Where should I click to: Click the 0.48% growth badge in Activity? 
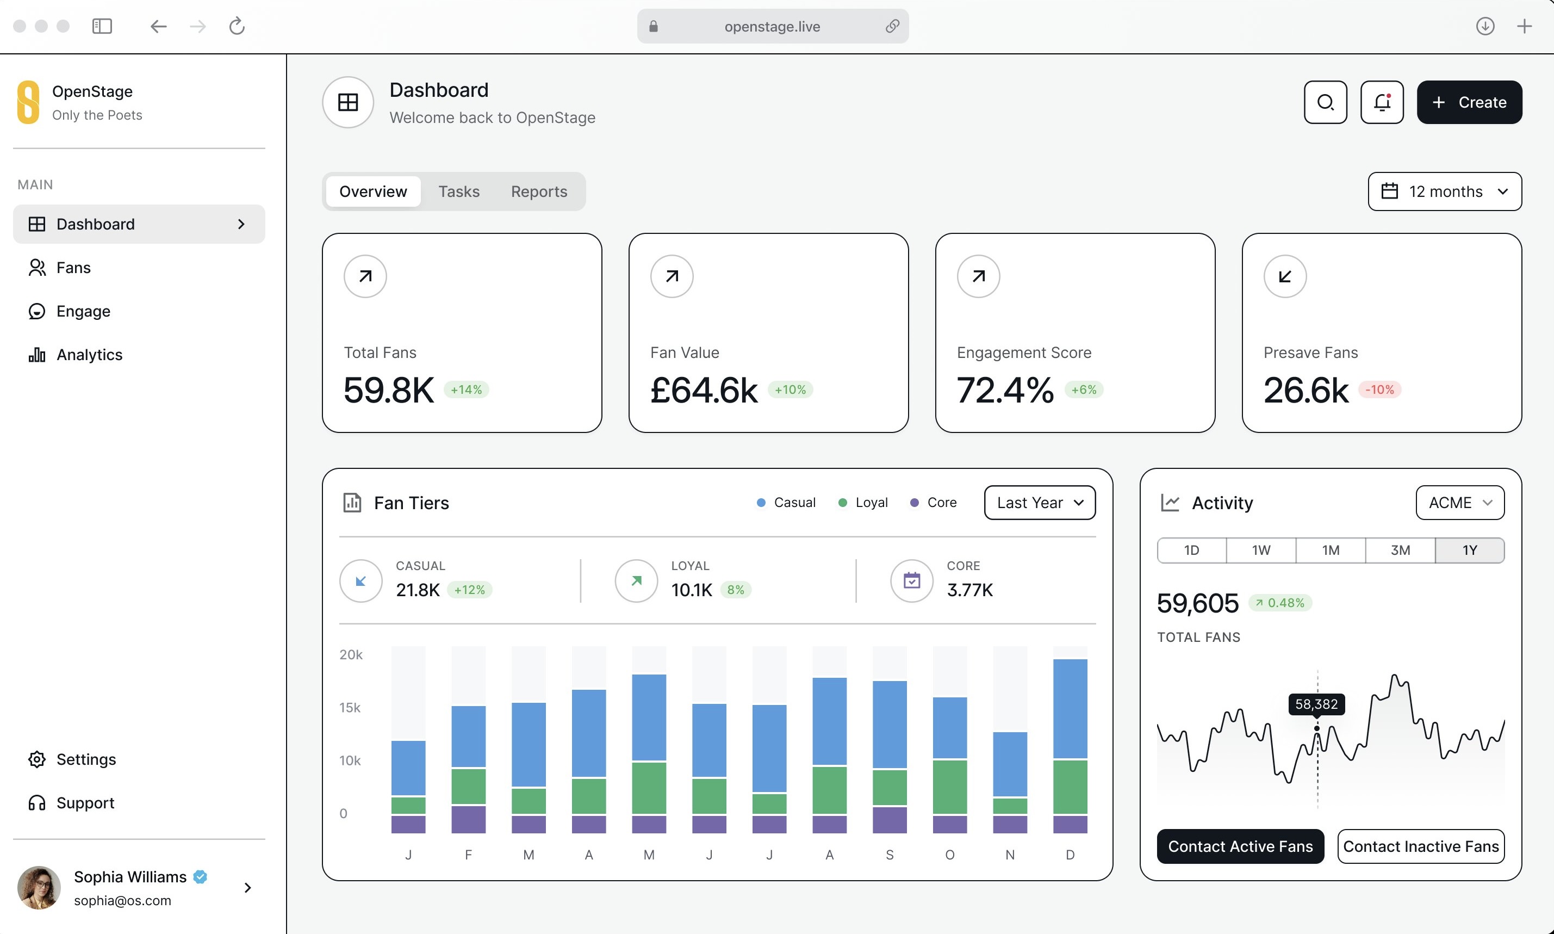(x=1280, y=602)
